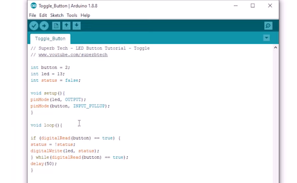Place cursor on the void loop() line
The height and width of the screenshot is (183, 297).
[46, 125]
